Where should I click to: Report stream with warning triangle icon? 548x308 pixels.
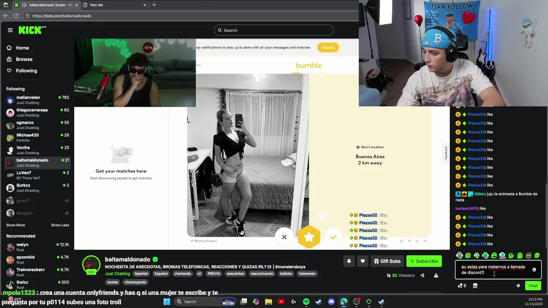(x=436, y=275)
